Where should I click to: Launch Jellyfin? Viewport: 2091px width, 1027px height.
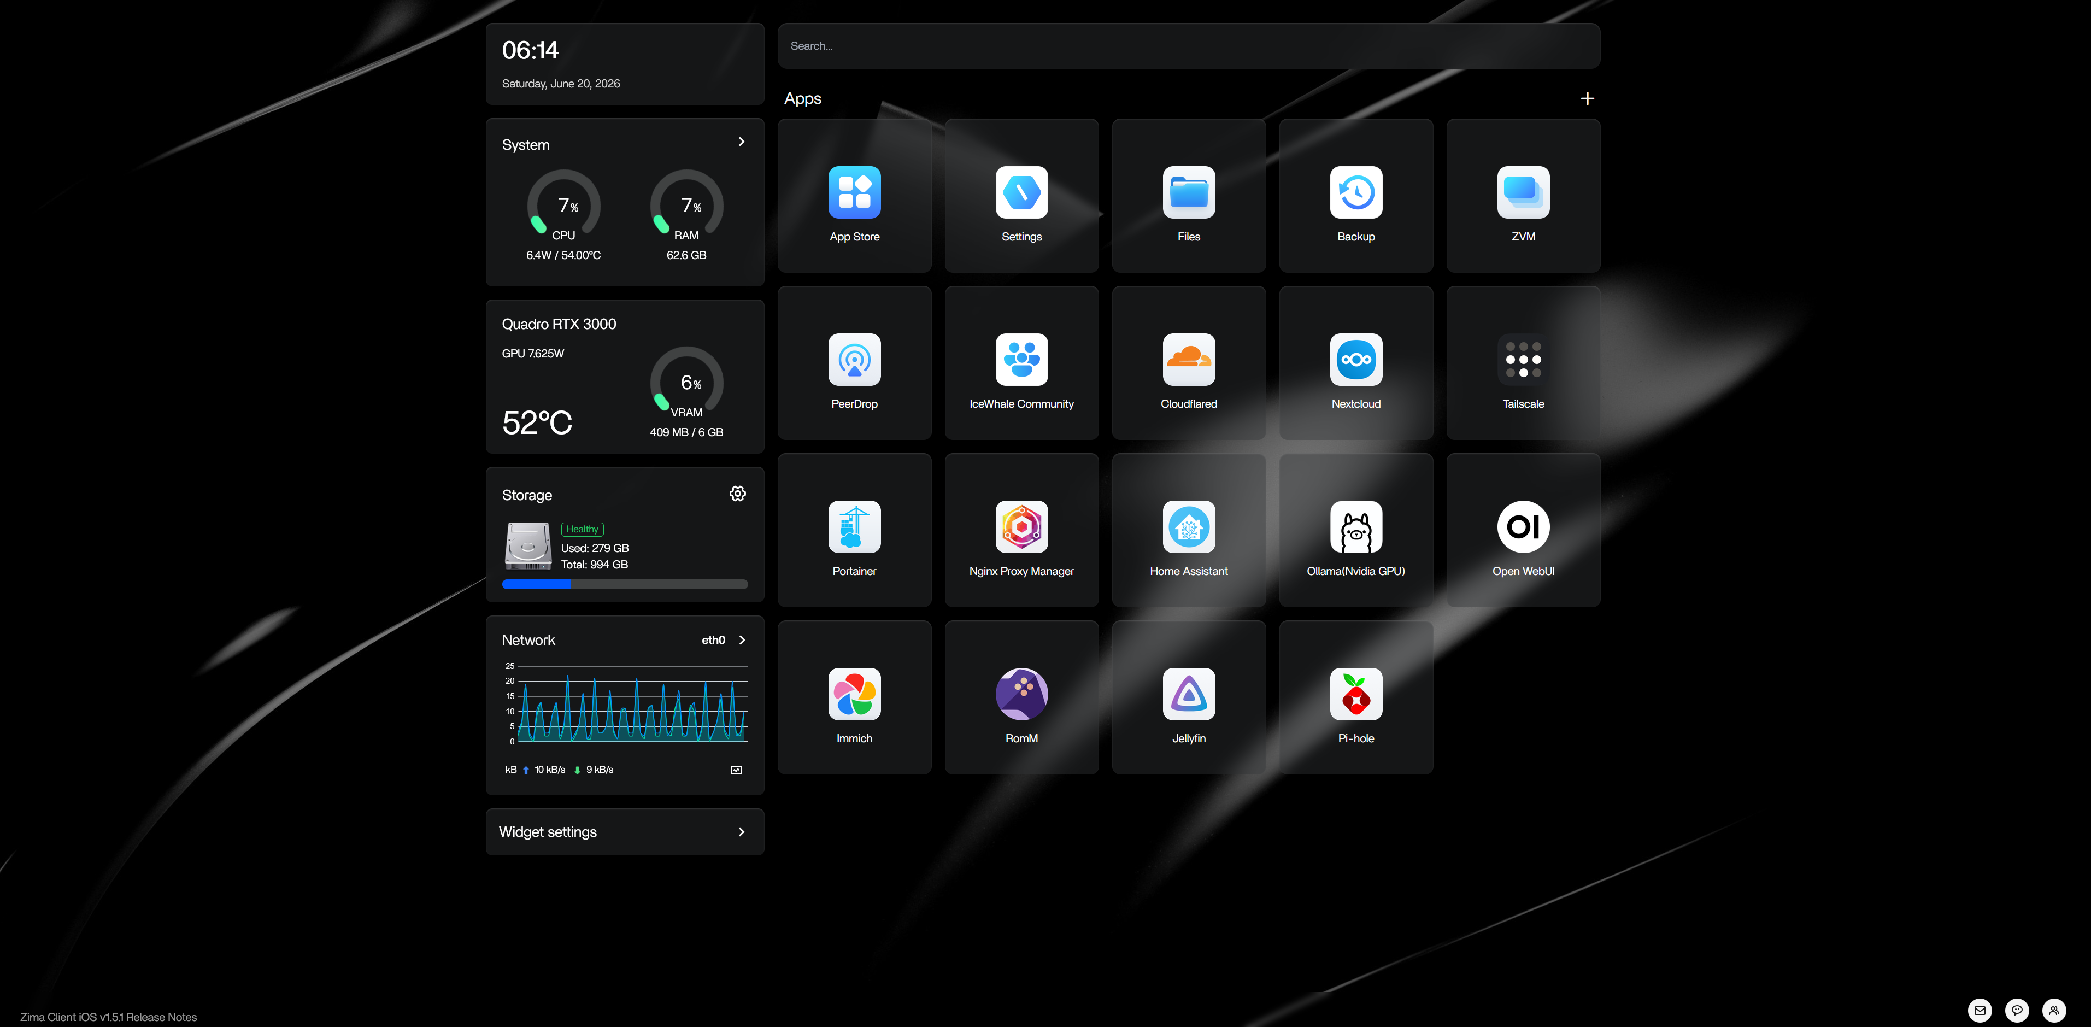coord(1188,696)
